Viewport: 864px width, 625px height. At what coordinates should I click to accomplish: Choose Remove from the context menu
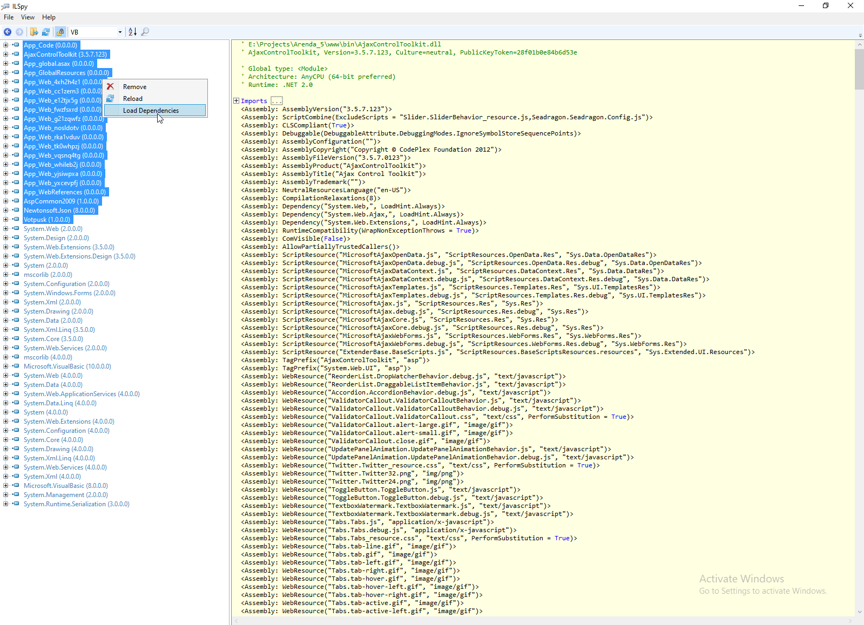click(155, 87)
